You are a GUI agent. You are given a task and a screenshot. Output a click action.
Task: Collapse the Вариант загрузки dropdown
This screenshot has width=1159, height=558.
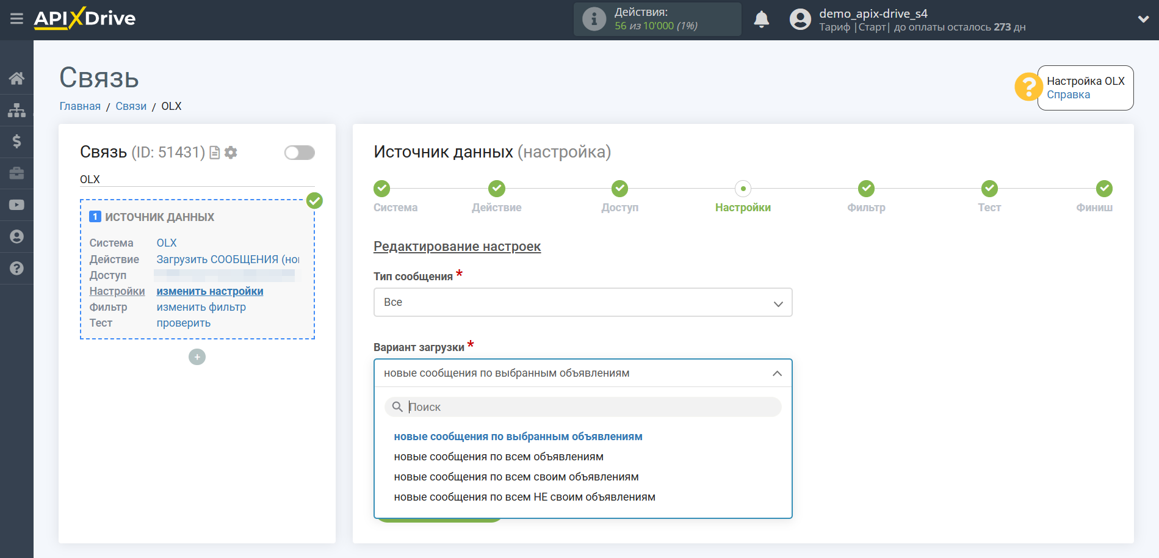click(583, 373)
